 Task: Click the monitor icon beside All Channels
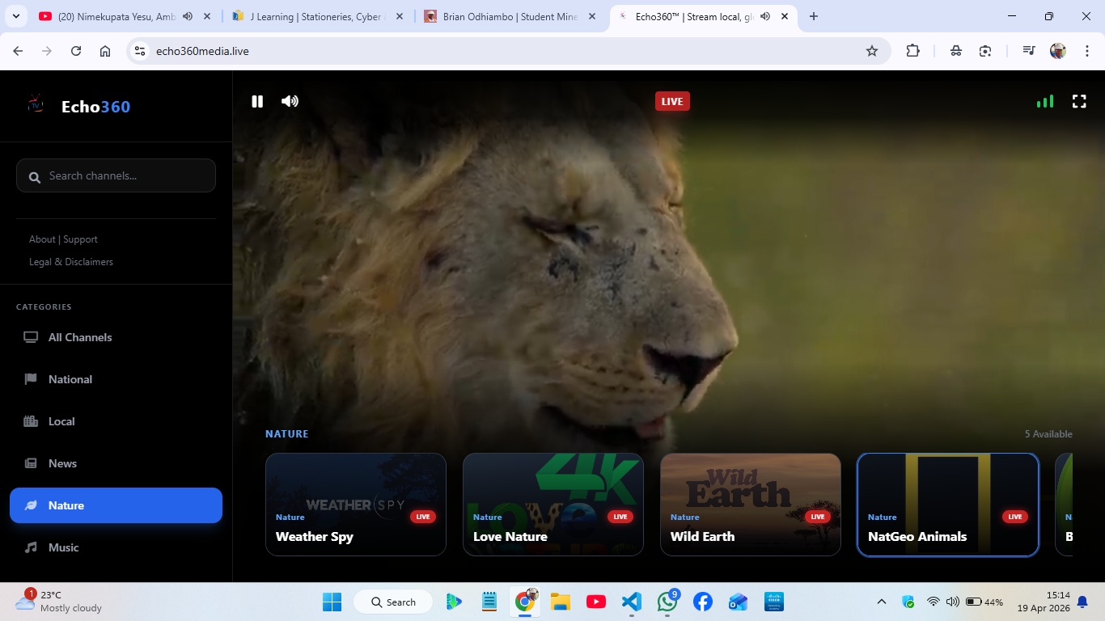pos(31,337)
